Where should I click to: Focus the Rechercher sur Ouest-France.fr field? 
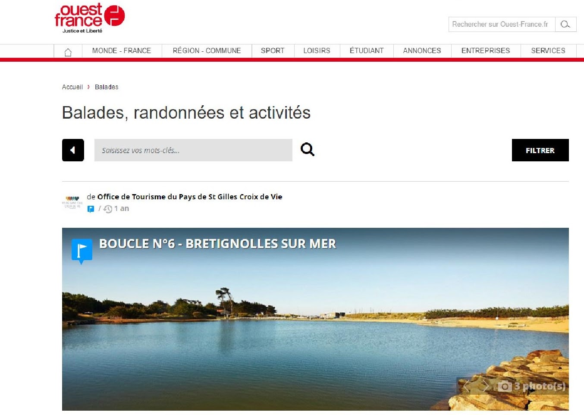tap(502, 25)
